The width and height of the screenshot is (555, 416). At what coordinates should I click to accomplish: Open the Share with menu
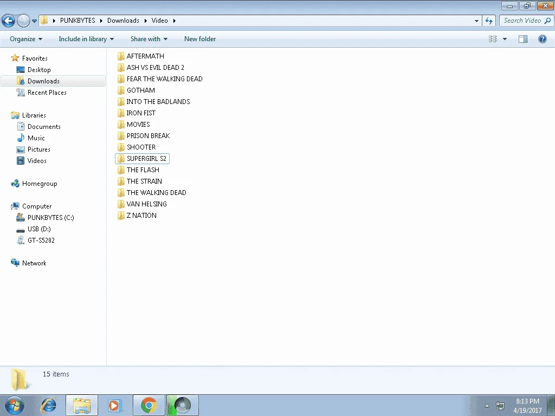(149, 39)
